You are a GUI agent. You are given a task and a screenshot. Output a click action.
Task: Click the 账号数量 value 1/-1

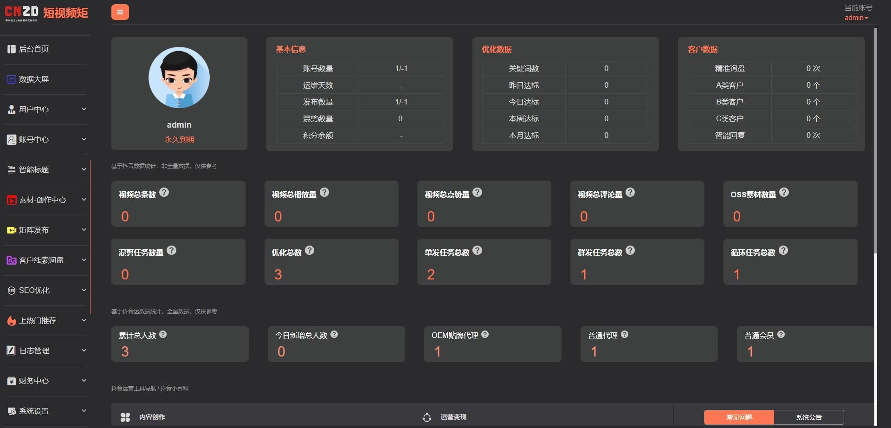pos(401,69)
